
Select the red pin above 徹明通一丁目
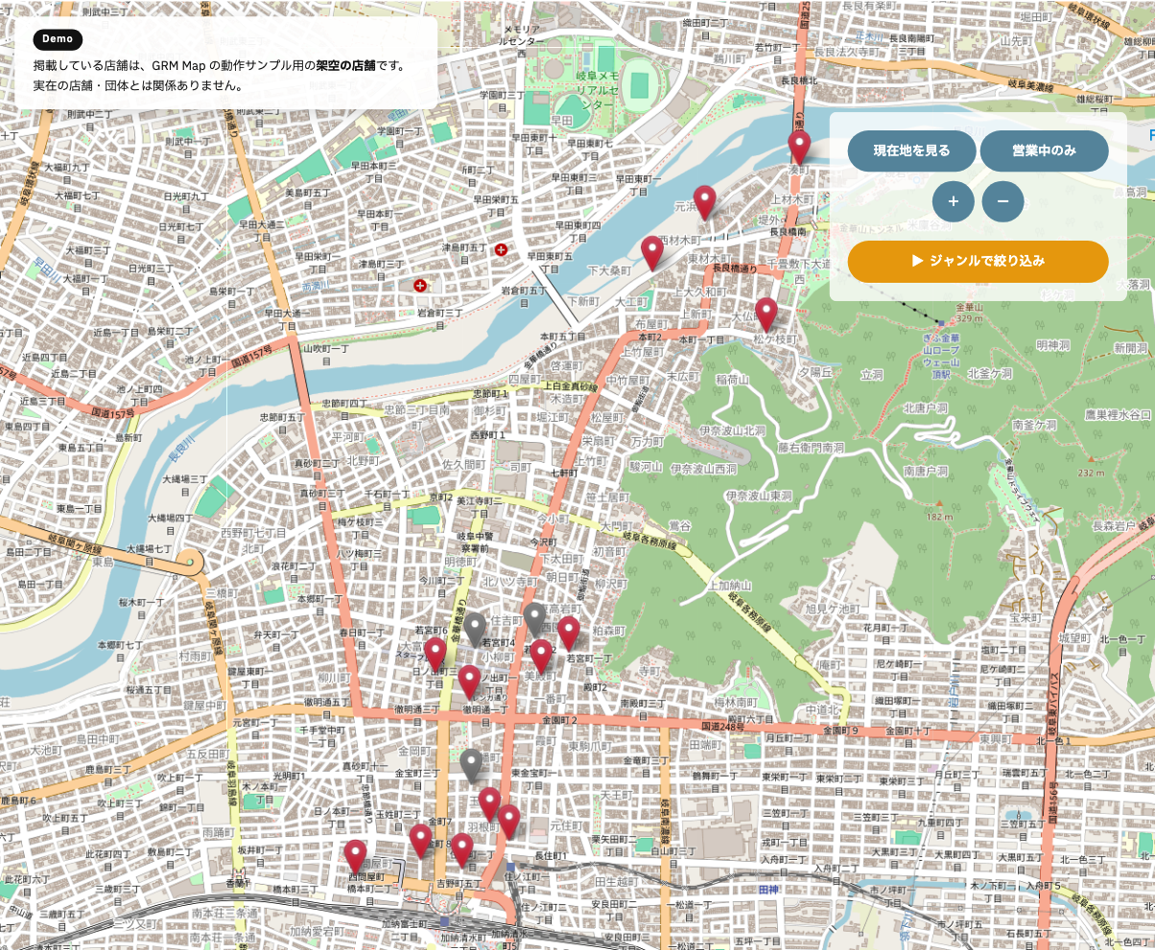pyautogui.click(x=468, y=682)
